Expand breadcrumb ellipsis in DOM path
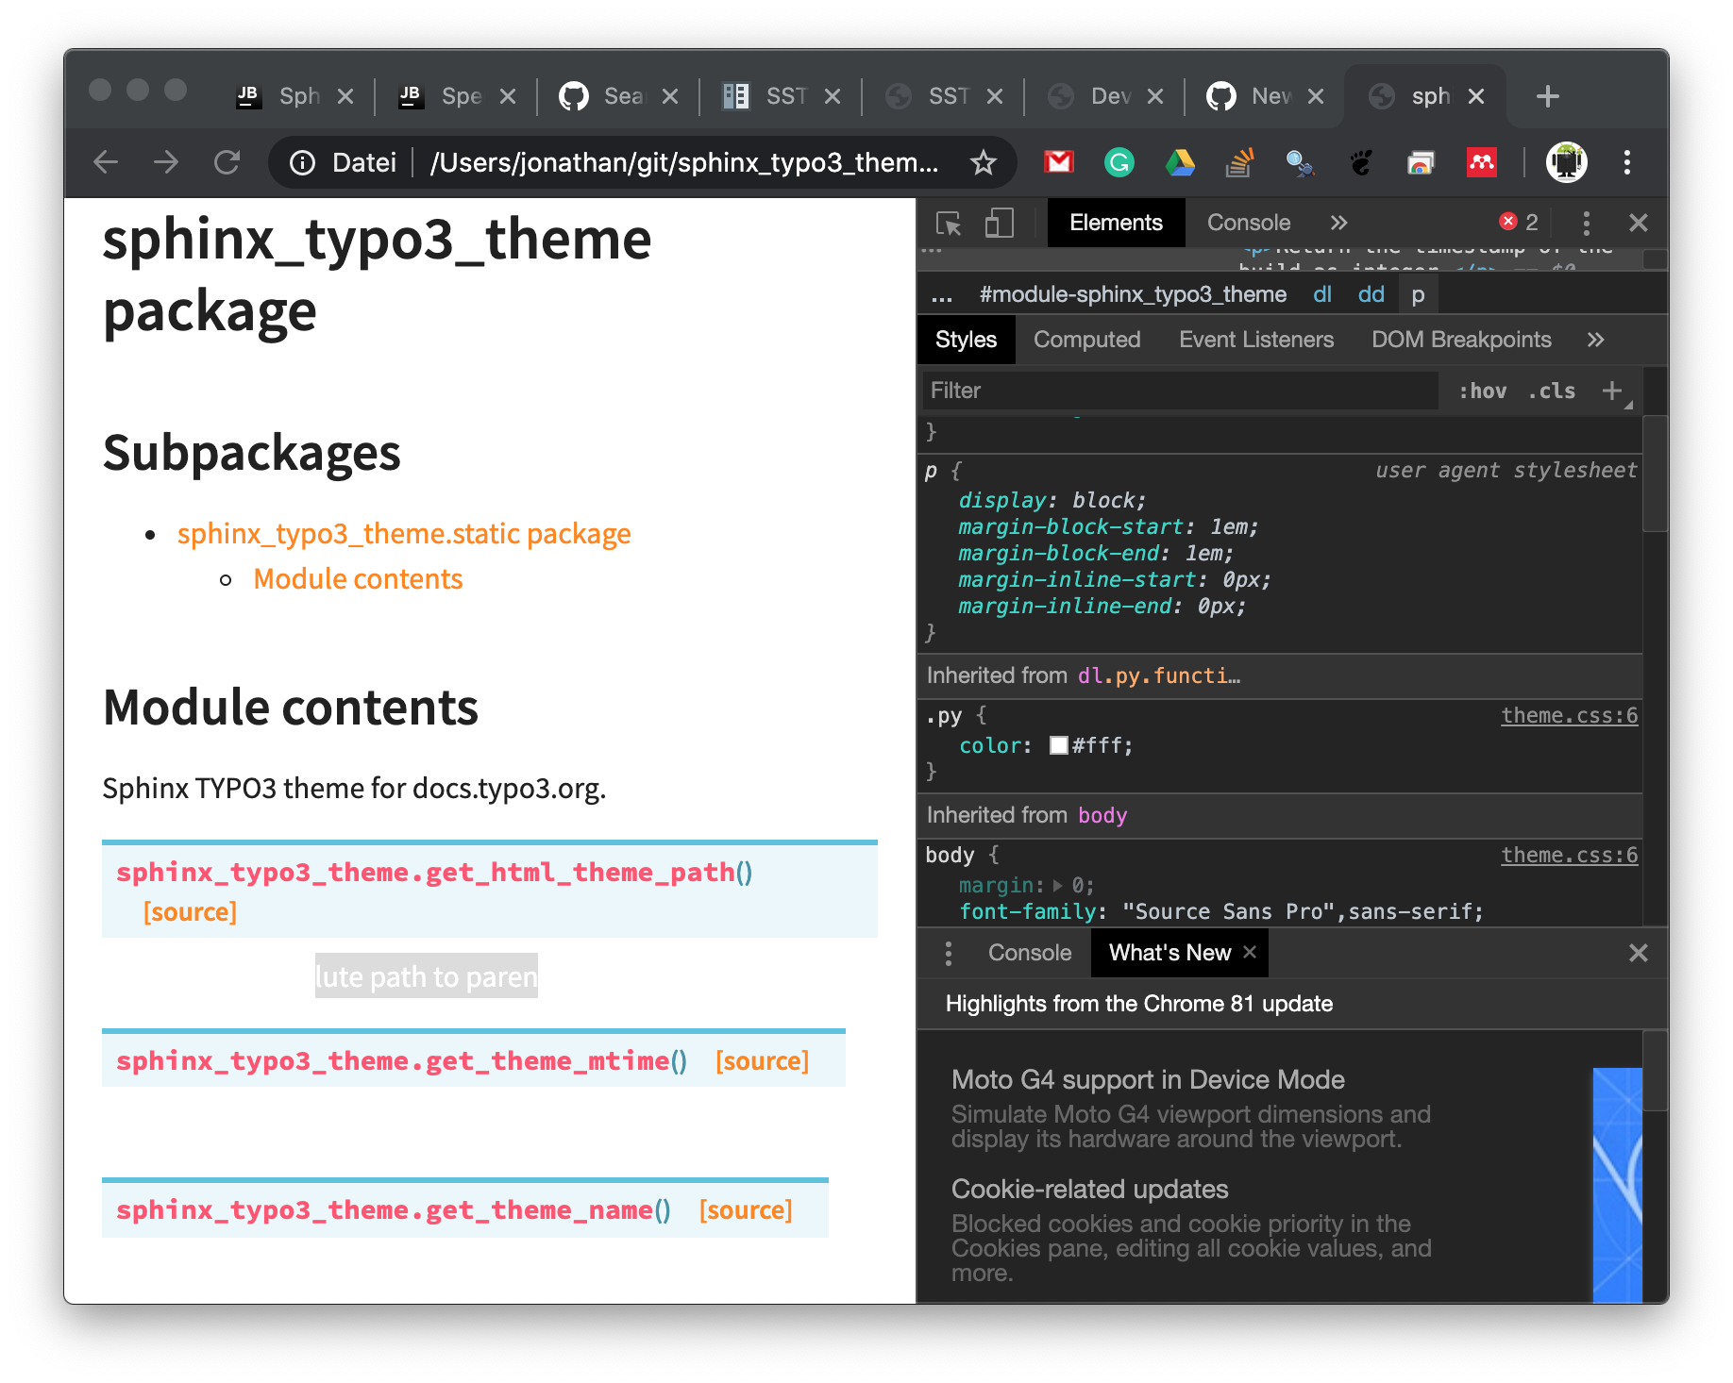This screenshot has height=1383, width=1733. click(942, 295)
